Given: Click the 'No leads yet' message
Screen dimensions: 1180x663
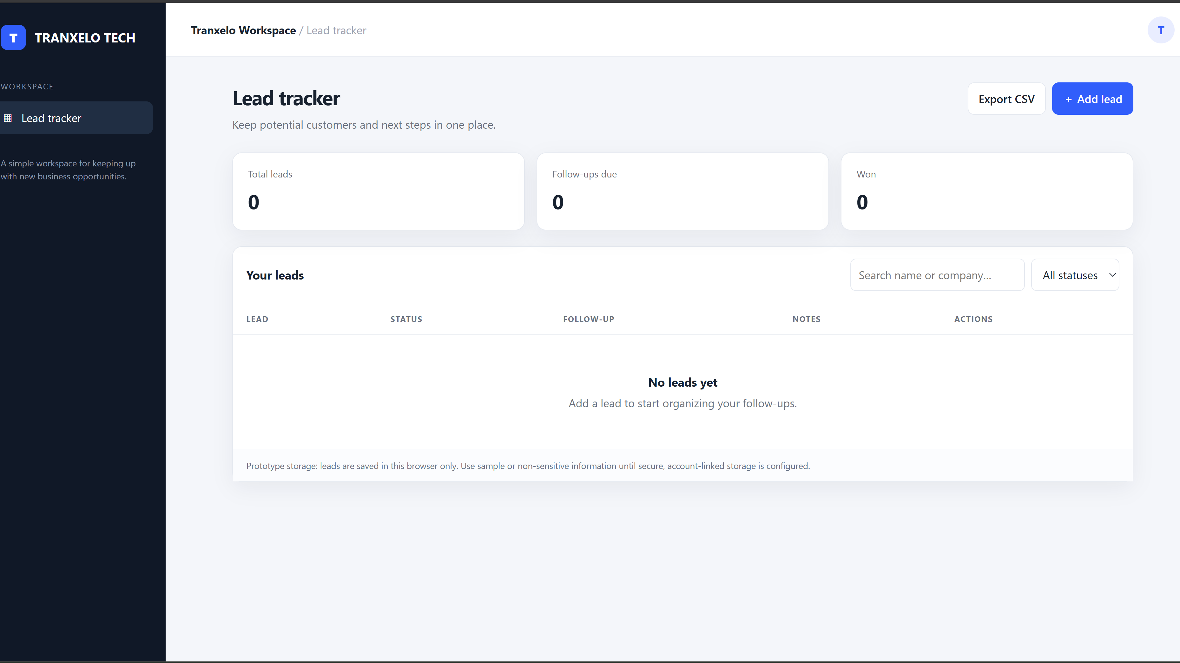Looking at the screenshot, I should click(682, 383).
